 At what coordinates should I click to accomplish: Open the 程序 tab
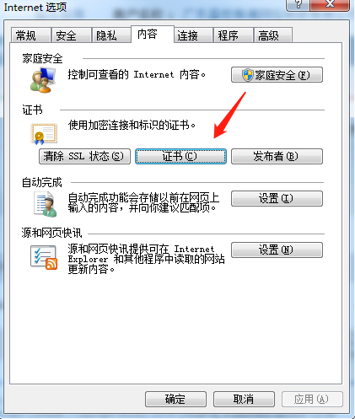coord(234,35)
